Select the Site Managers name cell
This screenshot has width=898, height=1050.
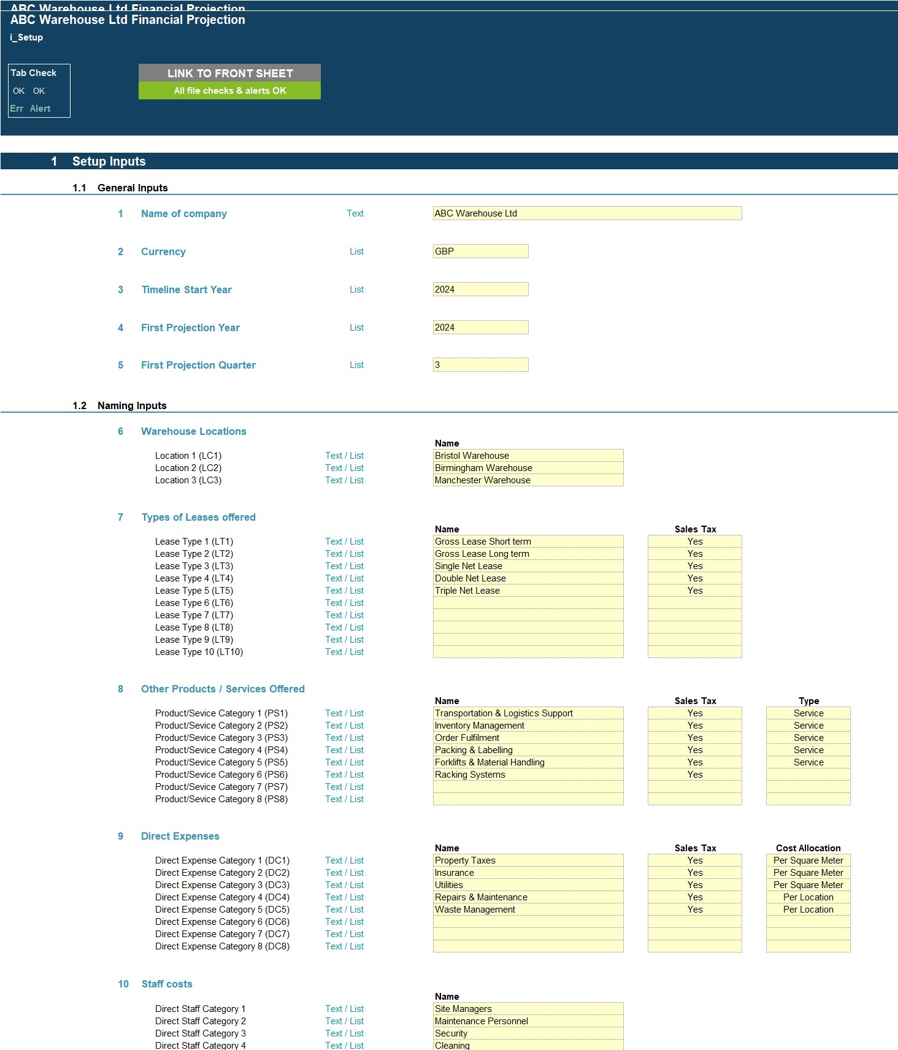[528, 1009]
